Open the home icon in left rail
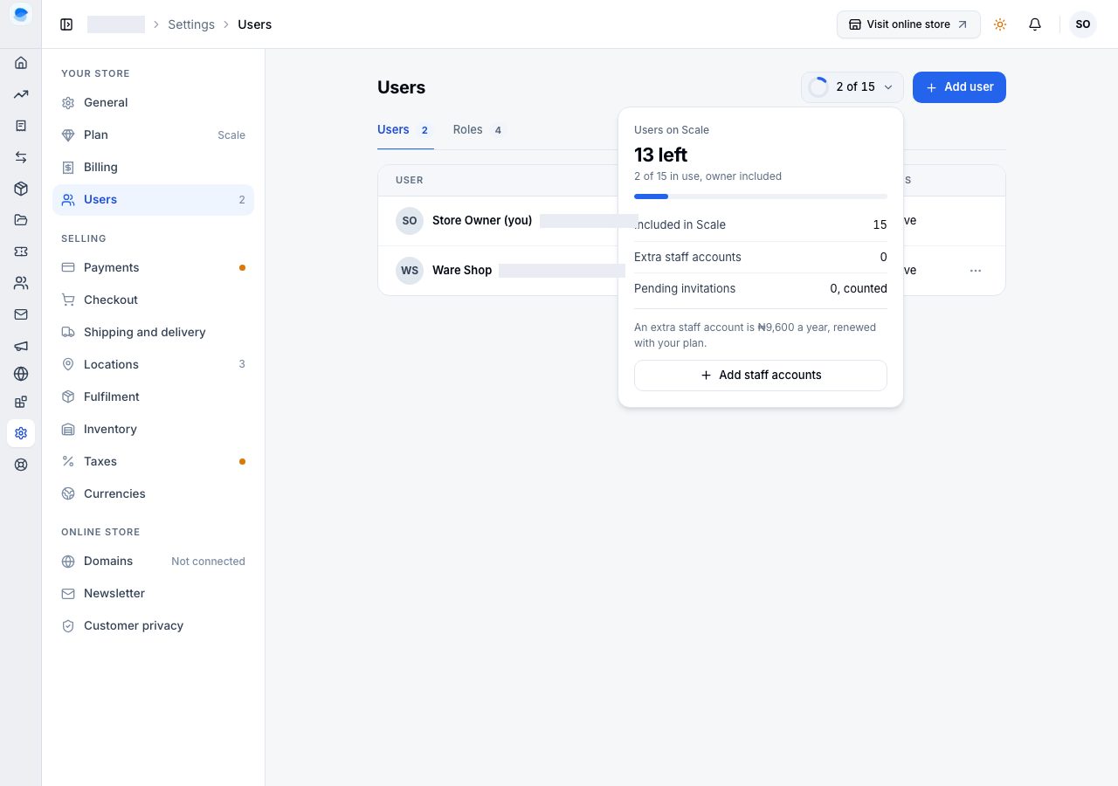The image size is (1118, 786). coord(21,63)
